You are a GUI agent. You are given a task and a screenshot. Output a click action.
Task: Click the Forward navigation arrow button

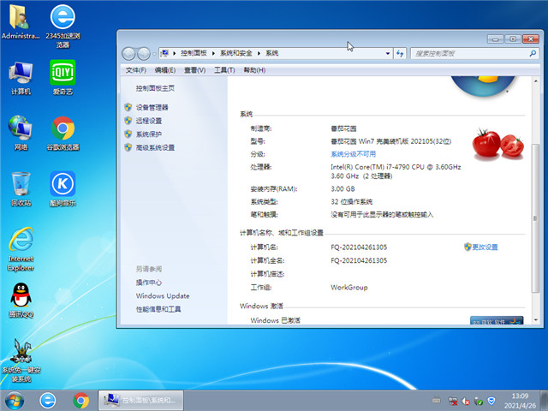tap(144, 54)
